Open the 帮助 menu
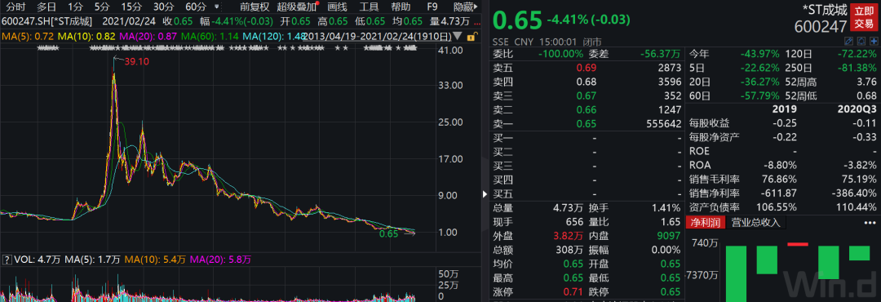Viewport: 881px width, 302px height. click(x=401, y=7)
